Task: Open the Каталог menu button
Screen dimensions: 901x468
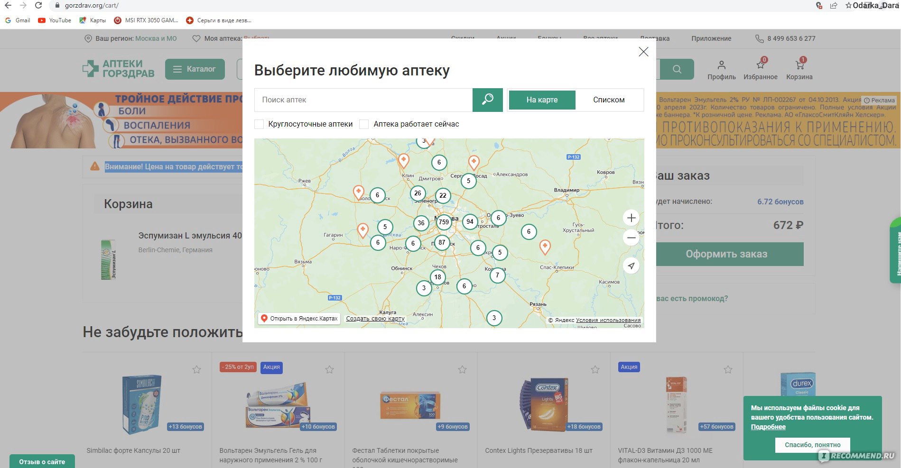Action: pos(195,69)
